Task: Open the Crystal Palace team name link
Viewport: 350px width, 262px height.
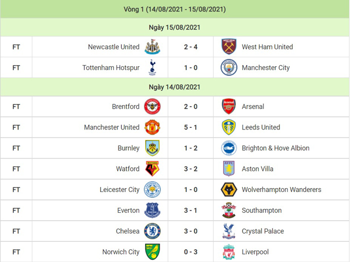Action: pyautogui.click(x=263, y=231)
